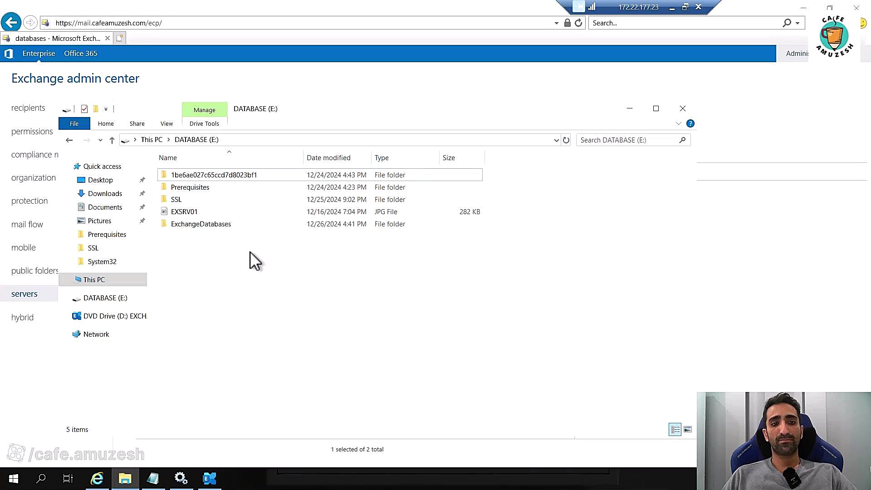Open hybrid section in Exchange sidebar
This screenshot has height=490, width=871.
click(22, 318)
